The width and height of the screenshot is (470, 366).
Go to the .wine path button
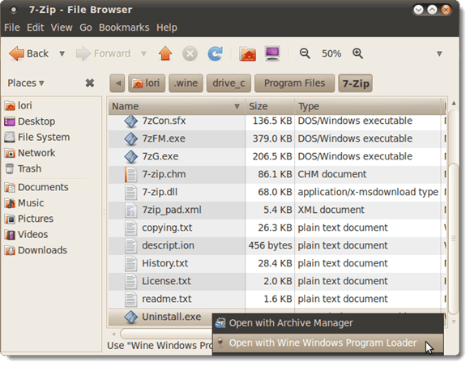pos(186,83)
